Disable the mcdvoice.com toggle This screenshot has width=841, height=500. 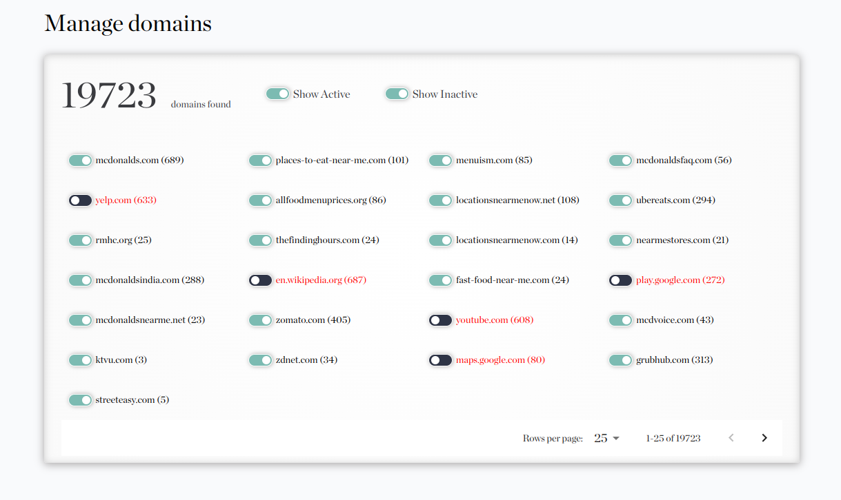tap(620, 320)
